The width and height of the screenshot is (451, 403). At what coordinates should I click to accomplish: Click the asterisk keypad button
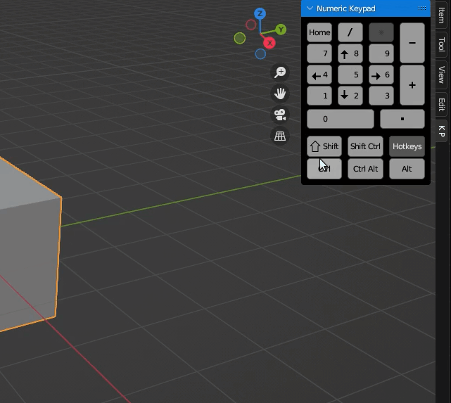coord(381,32)
